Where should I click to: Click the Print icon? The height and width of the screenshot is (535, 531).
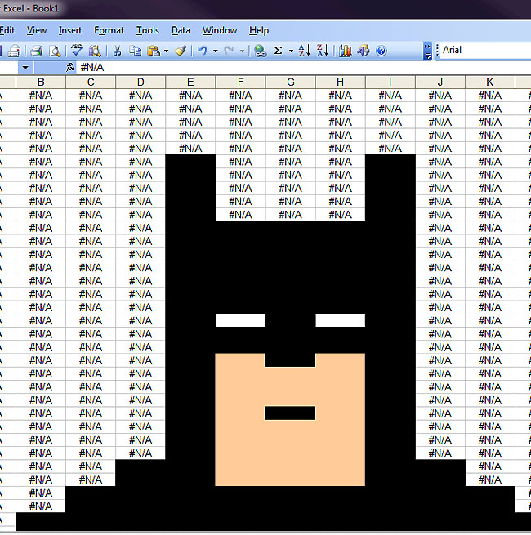pos(36,51)
